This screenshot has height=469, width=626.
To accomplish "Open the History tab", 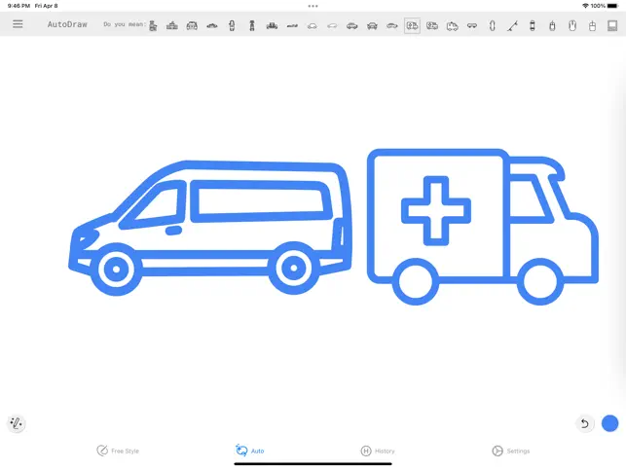I will [x=378, y=451].
